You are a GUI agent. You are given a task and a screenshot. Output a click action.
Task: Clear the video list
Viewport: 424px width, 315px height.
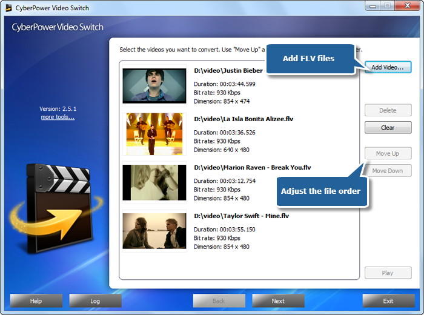coord(388,127)
